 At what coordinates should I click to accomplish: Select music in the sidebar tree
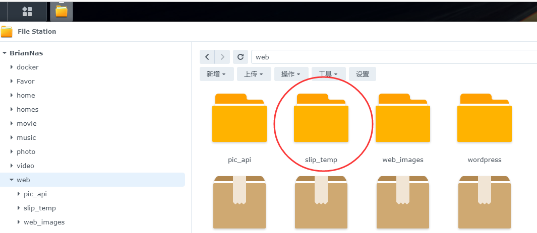(26, 137)
